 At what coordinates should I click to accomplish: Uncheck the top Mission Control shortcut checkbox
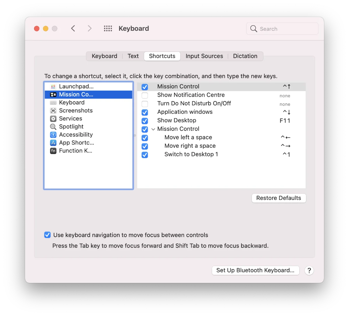pos(145,87)
